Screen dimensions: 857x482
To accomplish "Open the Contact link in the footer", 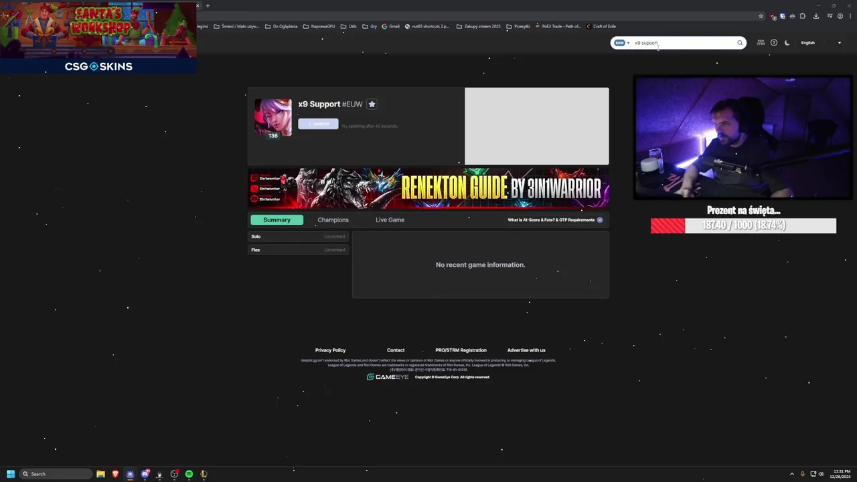I will (396, 350).
